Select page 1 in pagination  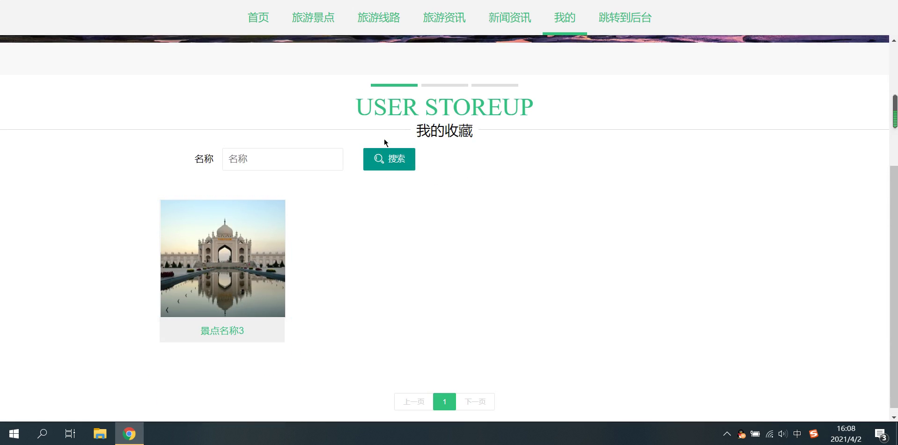tap(444, 401)
